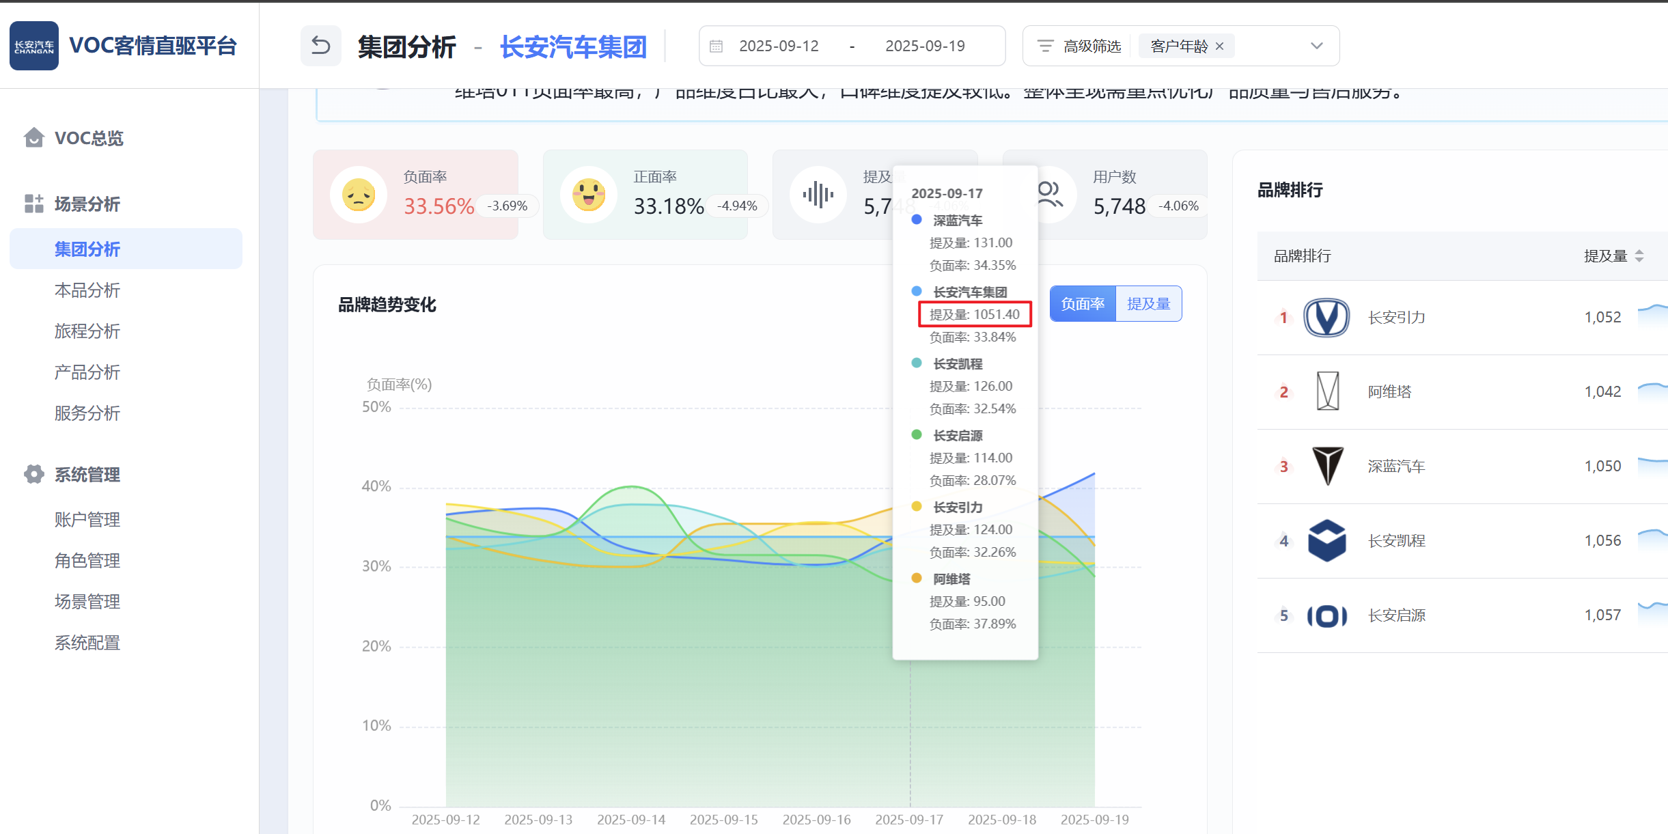The width and height of the screenshot is (1668, 834).
Task: Click the 长安引力 trend sparkline
Action: (x=1653, y=316)
